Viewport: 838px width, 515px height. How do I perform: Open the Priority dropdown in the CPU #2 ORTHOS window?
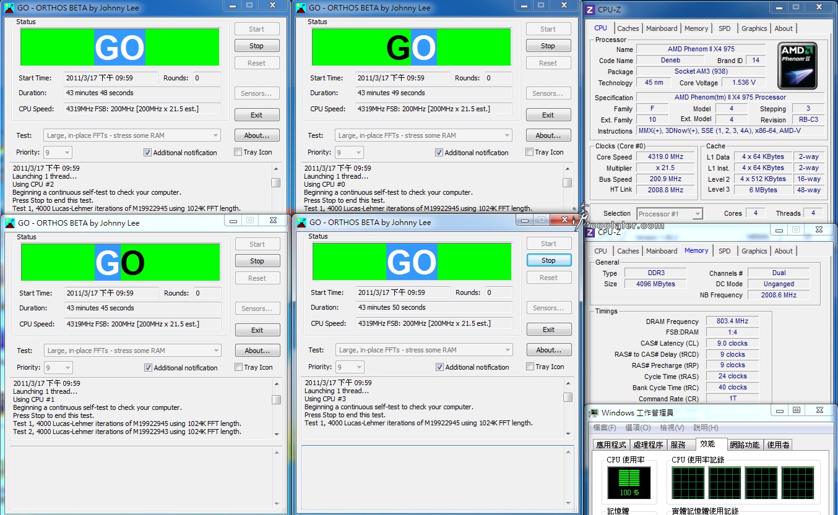click(58, 152)
